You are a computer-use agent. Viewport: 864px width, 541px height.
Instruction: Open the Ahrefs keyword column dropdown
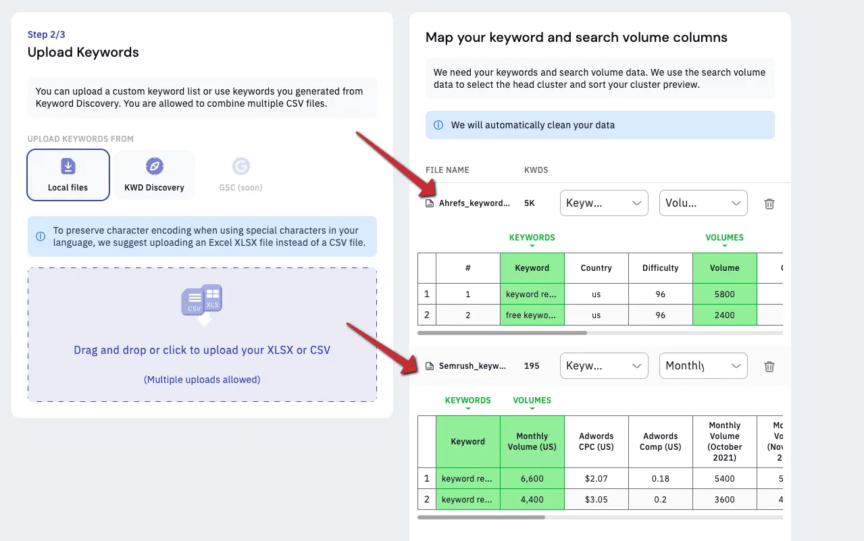click(604, 203)
